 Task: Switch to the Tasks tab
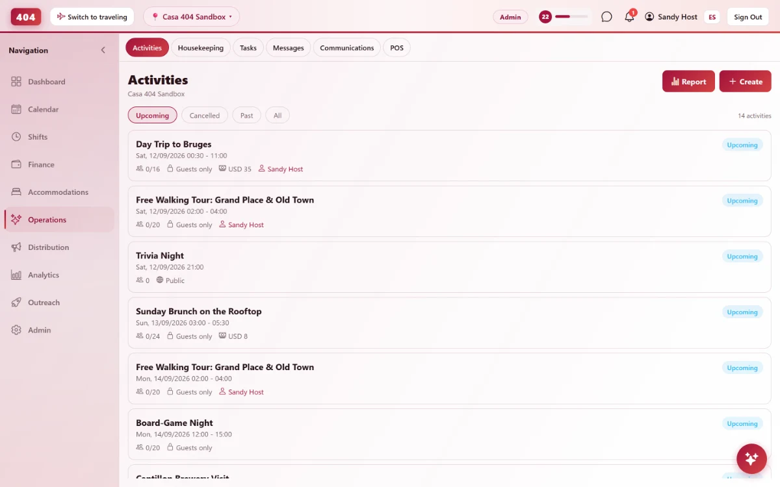[248, 47]
